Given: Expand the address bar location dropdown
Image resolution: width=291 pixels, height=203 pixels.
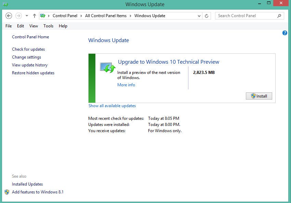Looking at the screenshot, I should [199, 16].
